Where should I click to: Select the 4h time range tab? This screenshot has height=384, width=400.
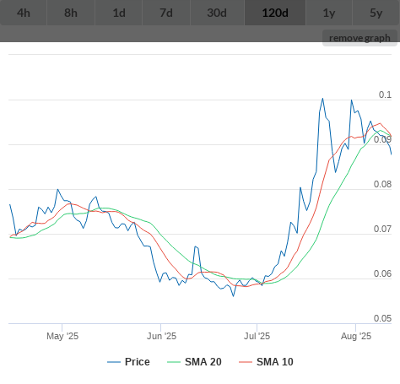click(24, 13)
